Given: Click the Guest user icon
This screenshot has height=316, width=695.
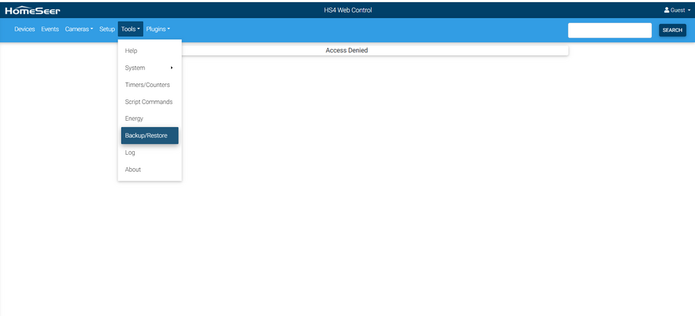Looking at the screenshot, I should 667,10.
